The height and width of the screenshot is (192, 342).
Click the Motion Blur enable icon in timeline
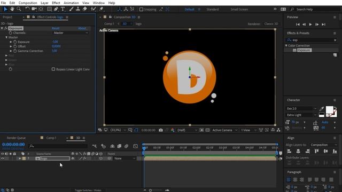126,146
